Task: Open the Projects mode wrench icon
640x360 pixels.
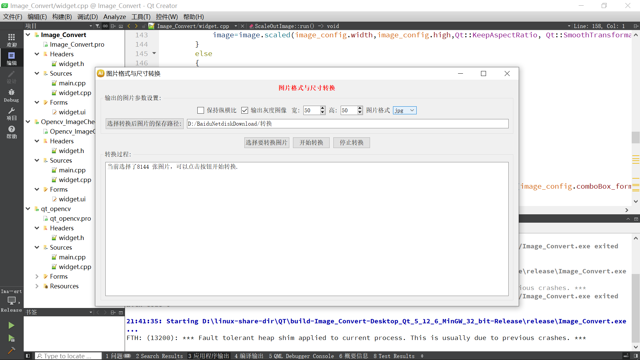Action: point(11,113)
